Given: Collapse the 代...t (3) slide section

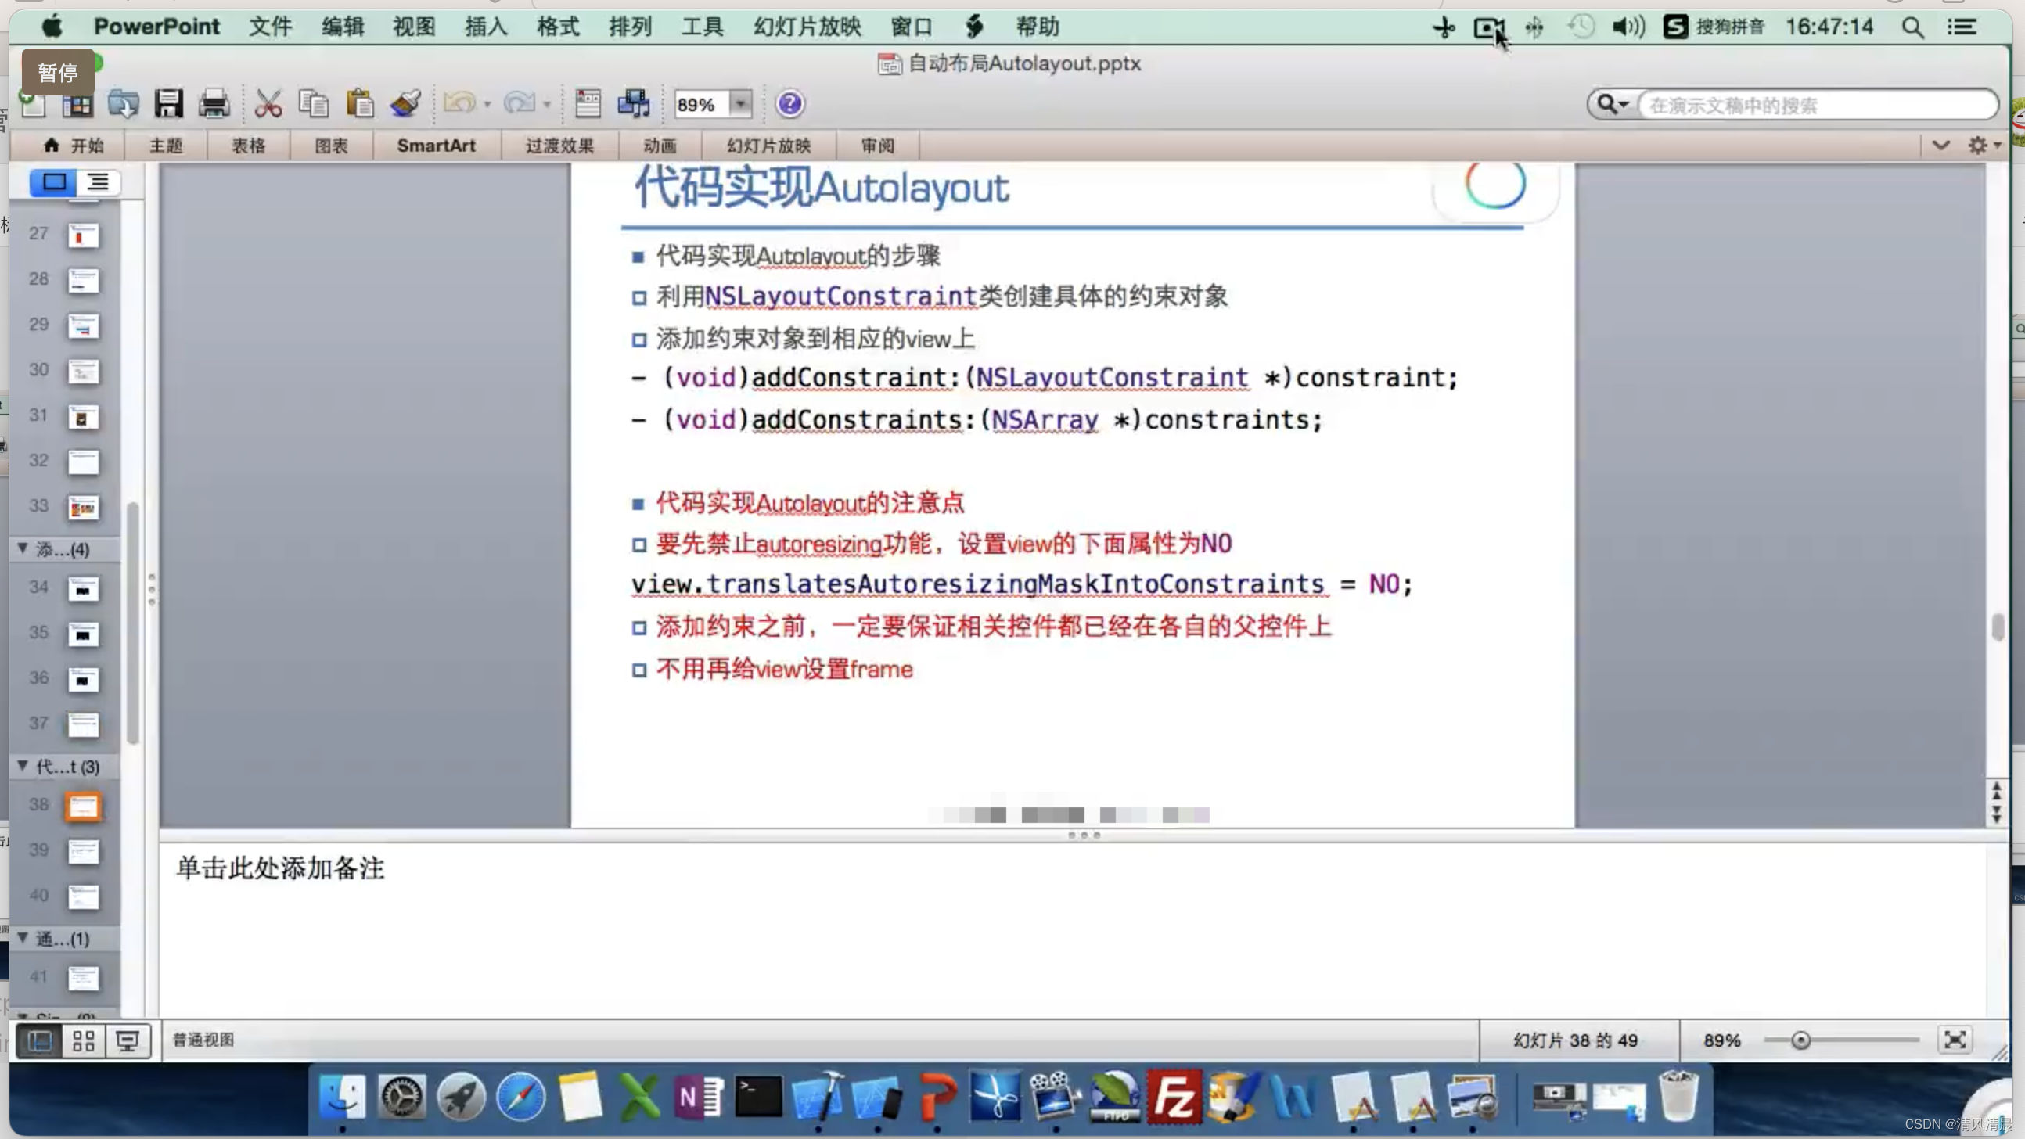Looking at the screenshot, I should pos(23,766).
